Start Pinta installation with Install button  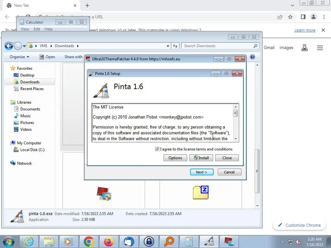pos(201,158)
